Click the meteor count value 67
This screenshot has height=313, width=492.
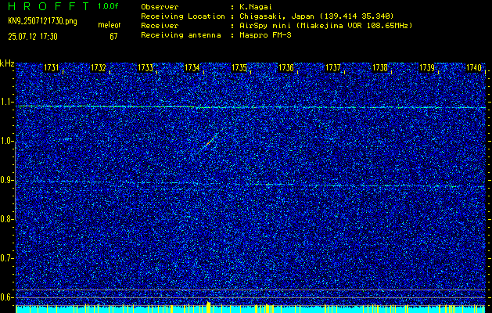113,37
